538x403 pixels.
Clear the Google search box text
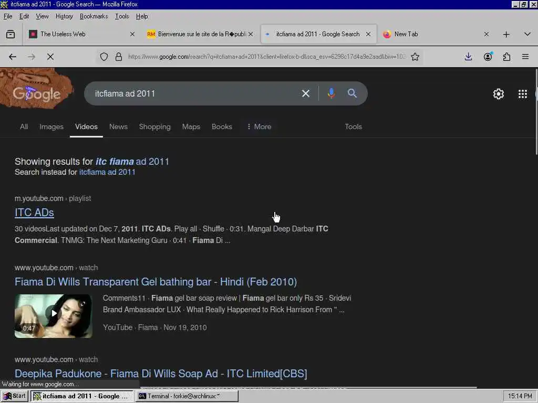(306, 93)
